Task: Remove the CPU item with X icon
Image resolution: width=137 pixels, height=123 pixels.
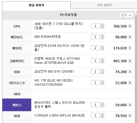Action: 130,26
